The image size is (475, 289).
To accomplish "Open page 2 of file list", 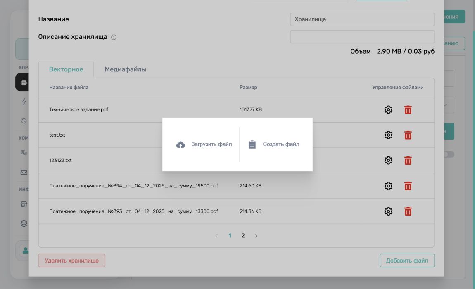I will 243,236.
